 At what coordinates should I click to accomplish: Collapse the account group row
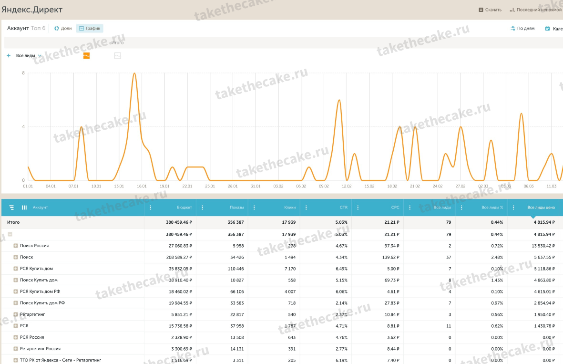[10, 234]
